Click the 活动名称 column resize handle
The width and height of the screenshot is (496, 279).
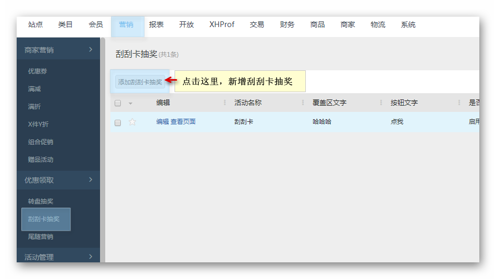click(x=303, y=103)
